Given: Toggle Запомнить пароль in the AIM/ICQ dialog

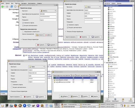Looking at the screenshot, I should tap(23, 23).
